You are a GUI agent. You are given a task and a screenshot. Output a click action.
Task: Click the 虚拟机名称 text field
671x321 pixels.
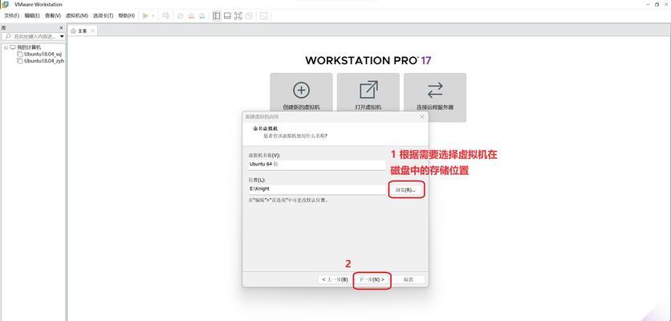(317, 165)
